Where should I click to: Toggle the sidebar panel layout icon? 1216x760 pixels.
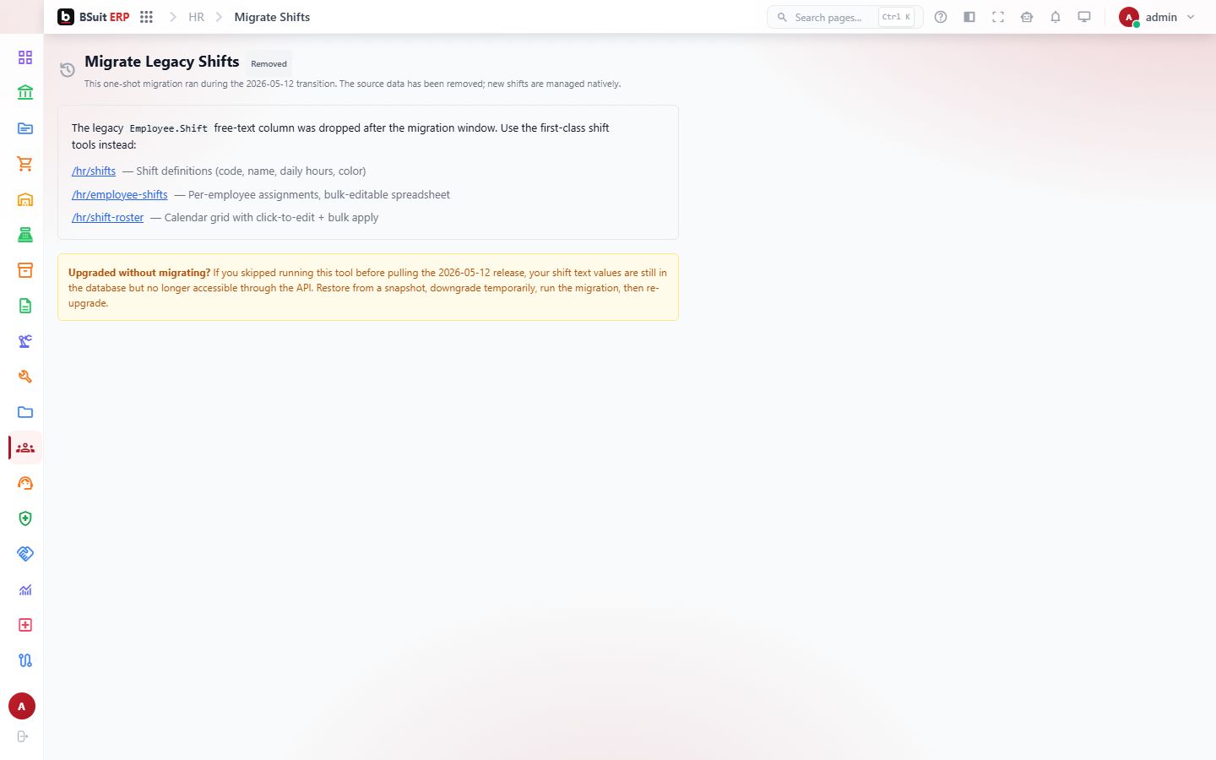click(969, 17)
